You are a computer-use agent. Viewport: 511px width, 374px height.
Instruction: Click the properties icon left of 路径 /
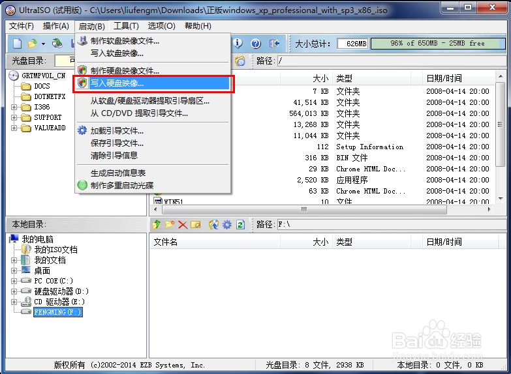click(x=240, y=61)
